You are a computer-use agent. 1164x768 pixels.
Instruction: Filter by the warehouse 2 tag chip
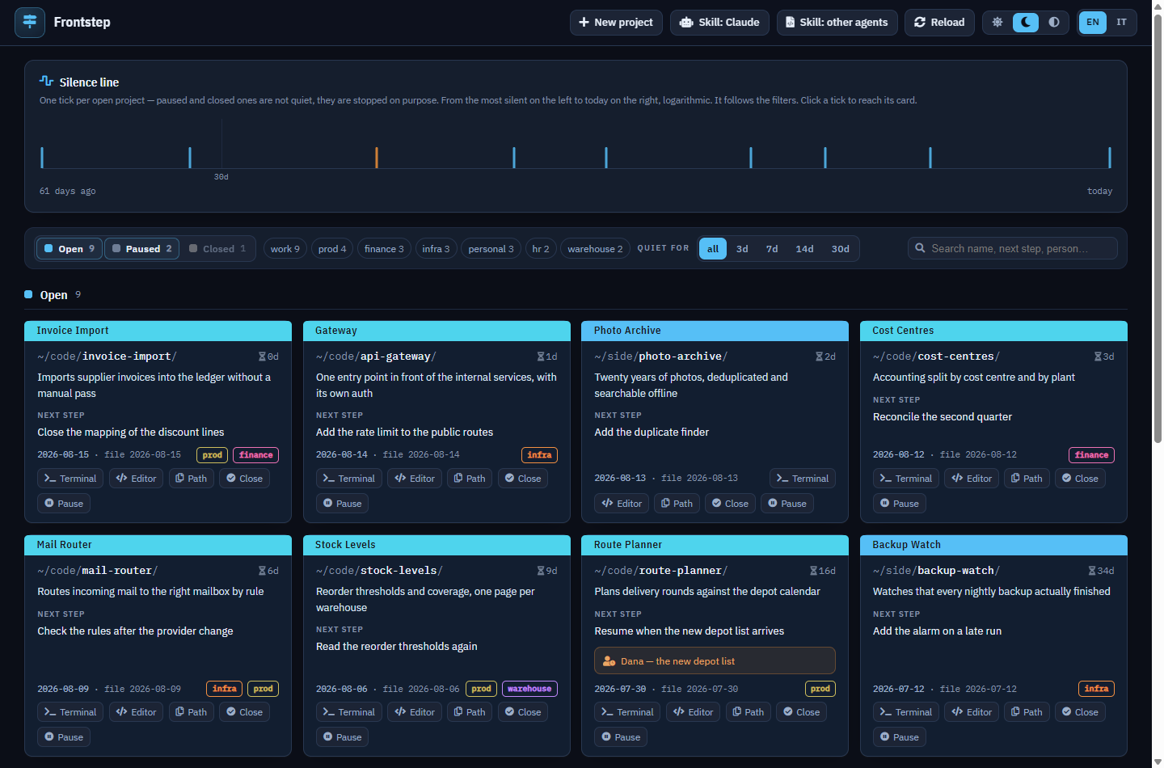point(595,249)
